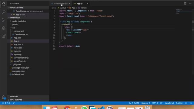This screenshot has width=194, height=109.
Task: Switch to the App.js tab
Action: click(79, 4)
